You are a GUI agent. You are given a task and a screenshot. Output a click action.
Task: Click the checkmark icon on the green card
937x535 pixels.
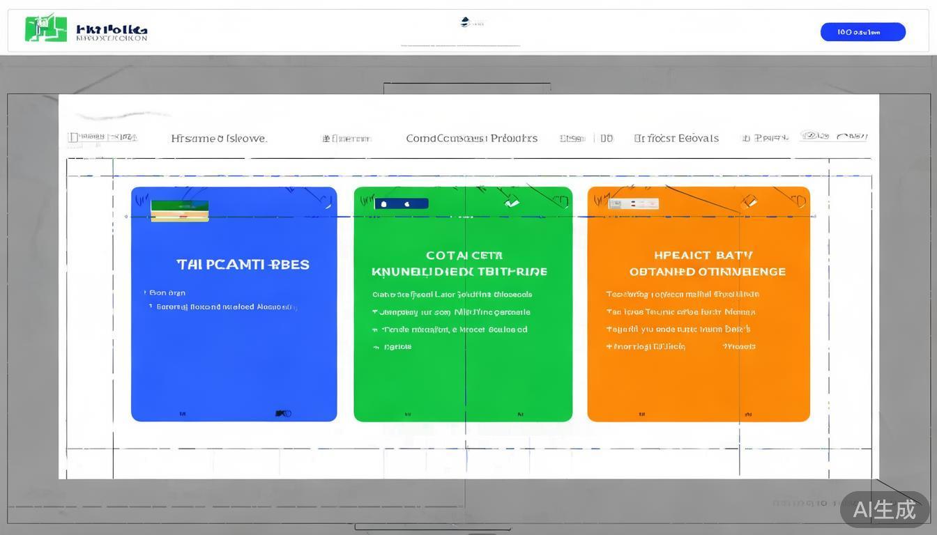tap(512, 203)
